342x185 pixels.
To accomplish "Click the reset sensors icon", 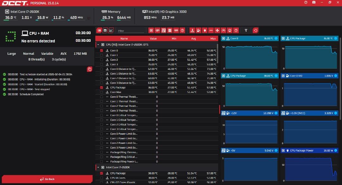I will click(x=256, y=30).
